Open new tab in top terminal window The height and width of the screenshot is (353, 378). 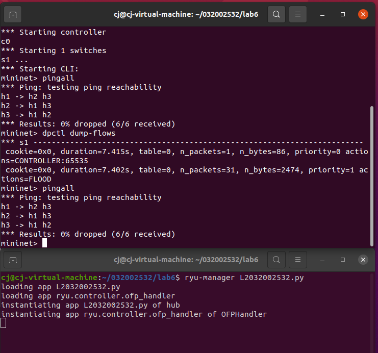13,14
